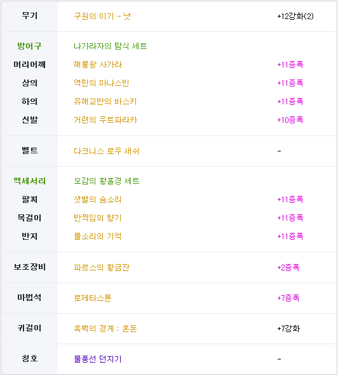
Task: Select 유해교반의 바스키 bottom armor
Action: pyautogui.click(x=105, y=101)
